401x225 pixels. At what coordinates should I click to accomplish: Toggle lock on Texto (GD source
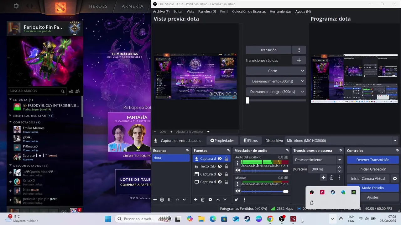[226, 167]
